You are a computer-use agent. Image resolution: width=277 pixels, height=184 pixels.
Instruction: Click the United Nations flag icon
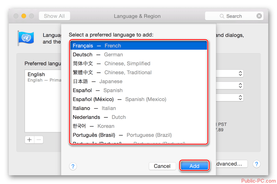tap(26, 38)
